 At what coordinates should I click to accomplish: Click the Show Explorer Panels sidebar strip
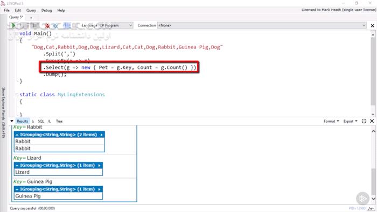click(3, 112)
